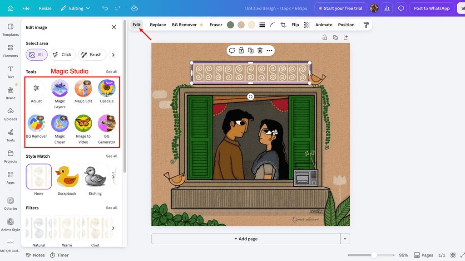The image size is (465, 261).
Task: Show more select area options
Action: coord(113,55)
